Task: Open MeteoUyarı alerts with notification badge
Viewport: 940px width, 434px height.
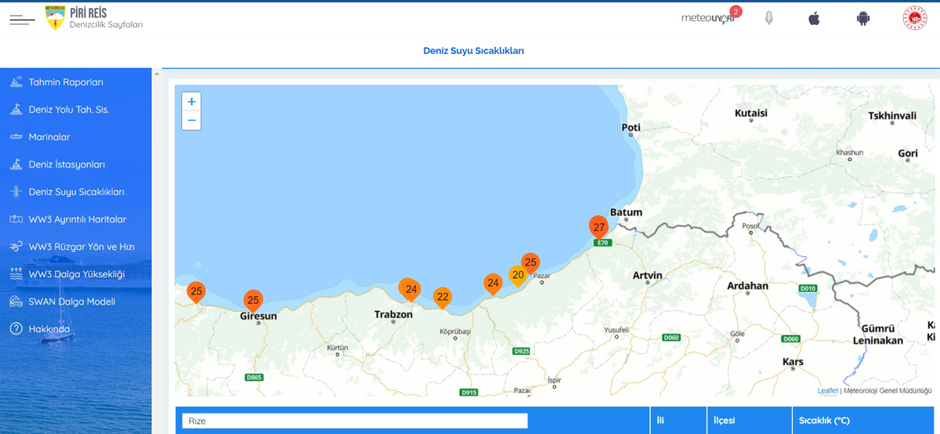Action: 709,18
